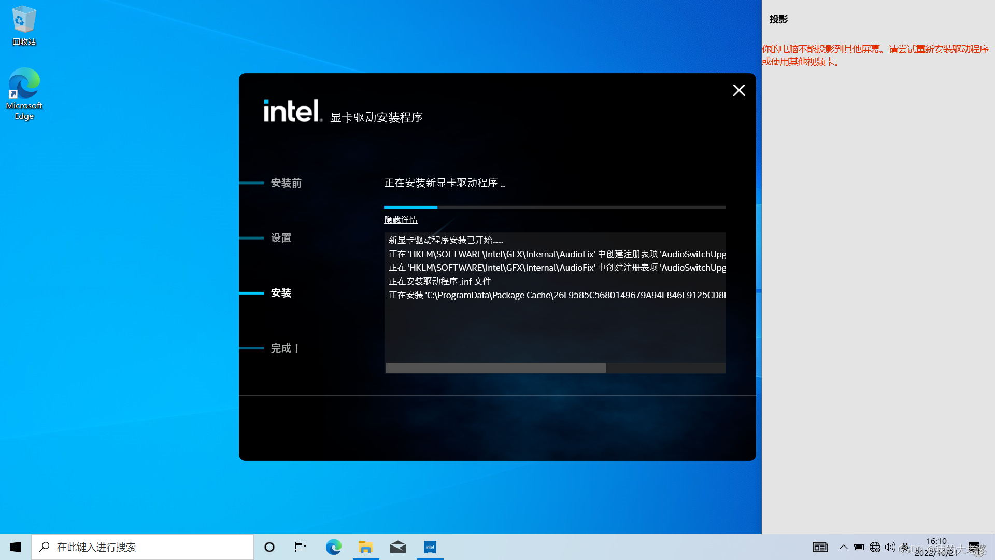Open Cortana circle icon on taskbar

269,547
